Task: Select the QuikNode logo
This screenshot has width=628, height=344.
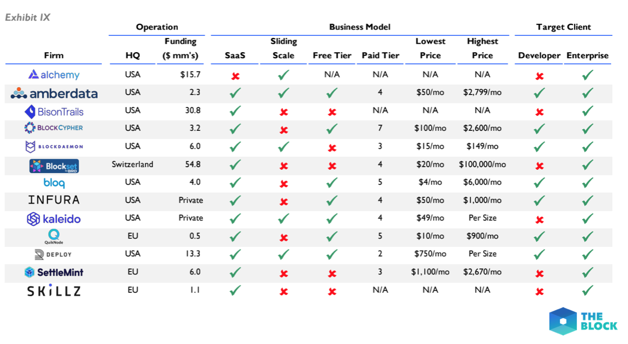Action: tap(54, 236)
